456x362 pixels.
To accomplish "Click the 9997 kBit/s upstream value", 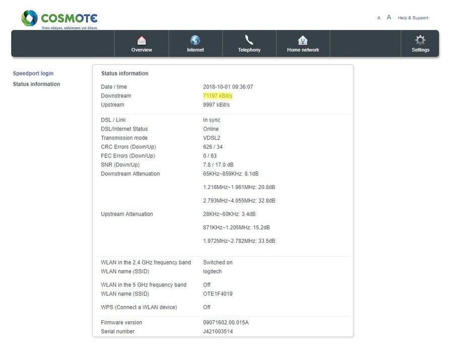I will click(216, 105).
